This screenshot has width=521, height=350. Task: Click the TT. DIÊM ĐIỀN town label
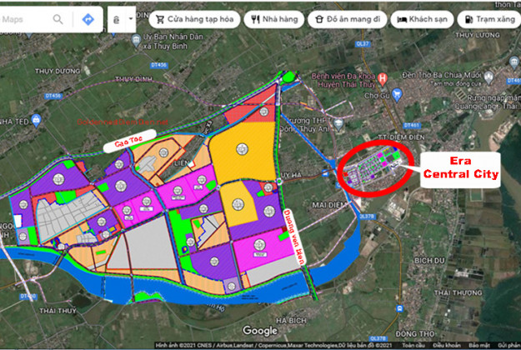[x=402, y=137]
